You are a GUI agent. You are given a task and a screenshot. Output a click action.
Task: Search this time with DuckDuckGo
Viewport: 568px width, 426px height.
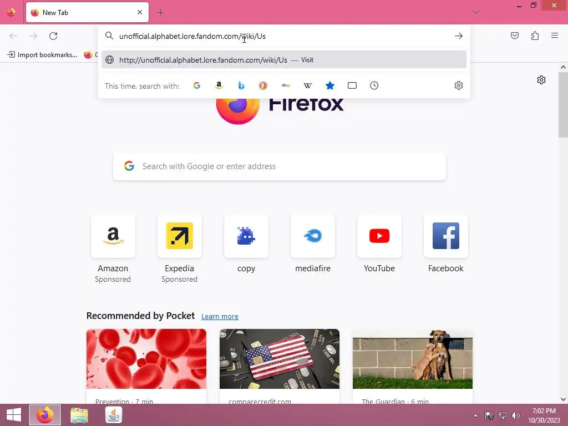click(x=263, y=85)
